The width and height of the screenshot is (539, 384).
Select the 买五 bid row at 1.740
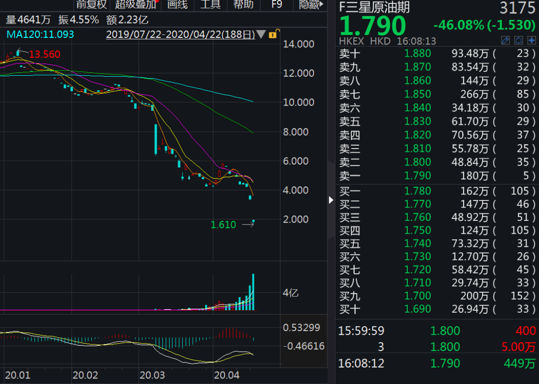click(x=437, y=243)
